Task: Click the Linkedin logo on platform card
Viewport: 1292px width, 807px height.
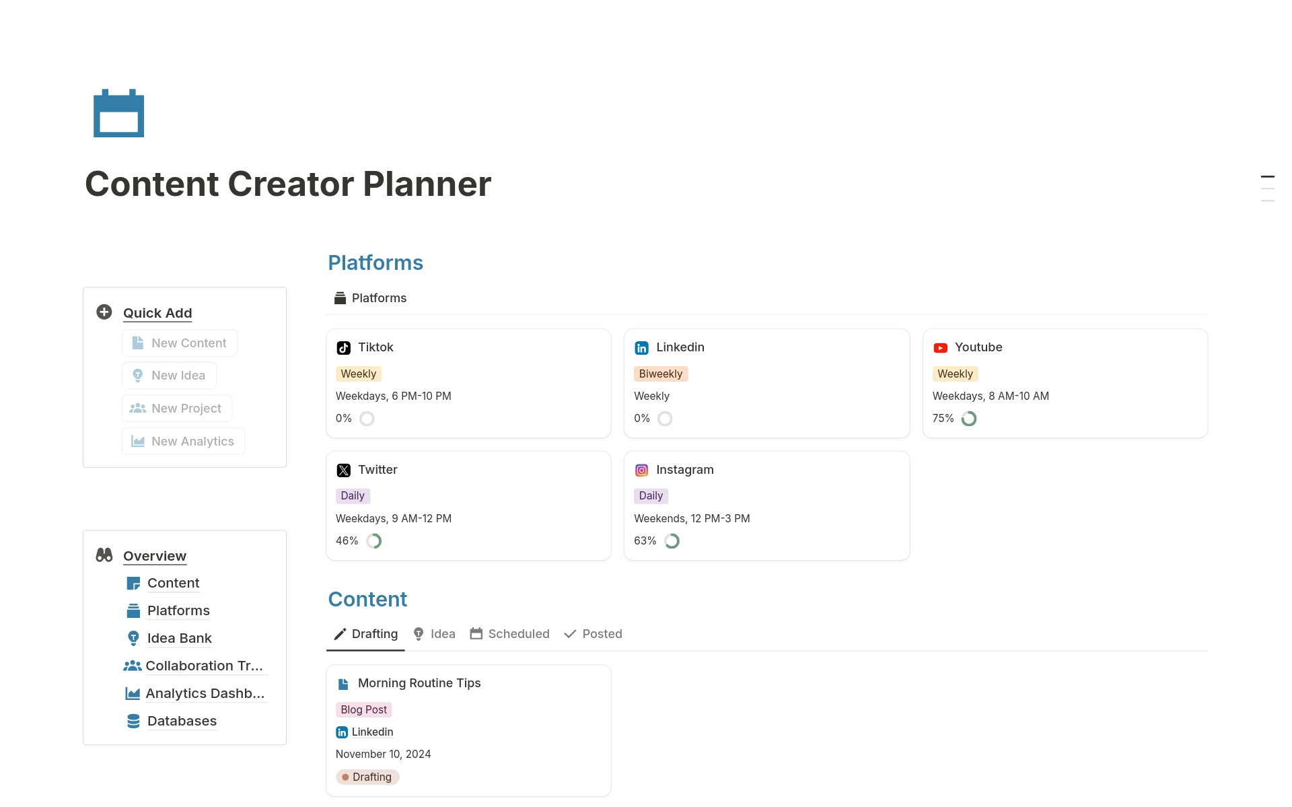Action: click(642, 348)
